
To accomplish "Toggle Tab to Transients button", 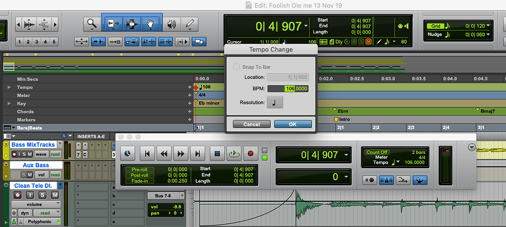I will tap(98, 42).
